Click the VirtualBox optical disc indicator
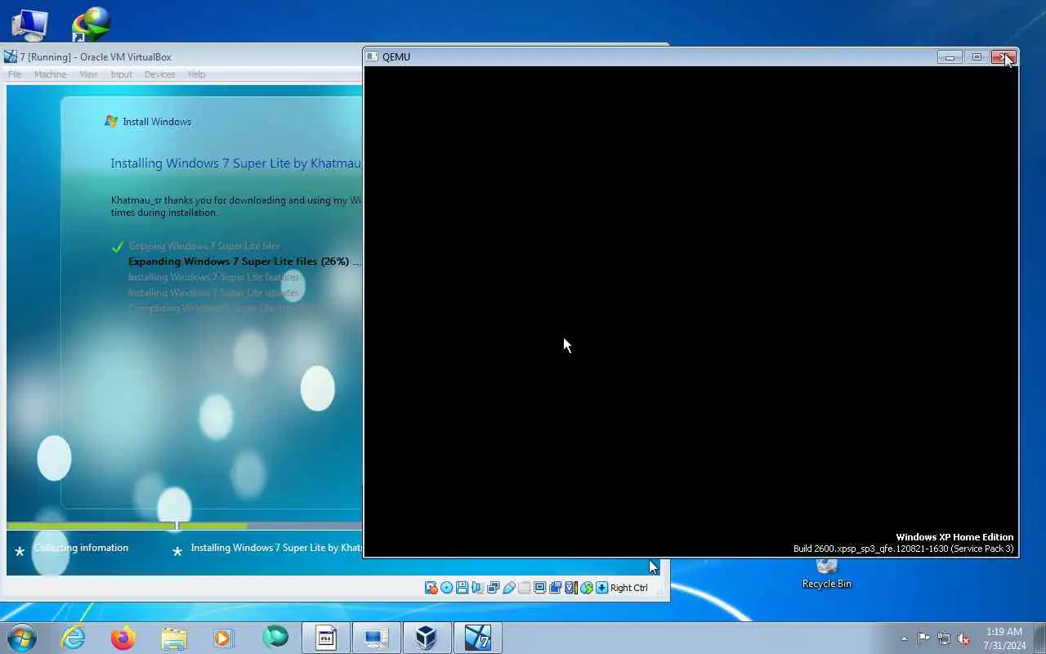 (447, 588)
